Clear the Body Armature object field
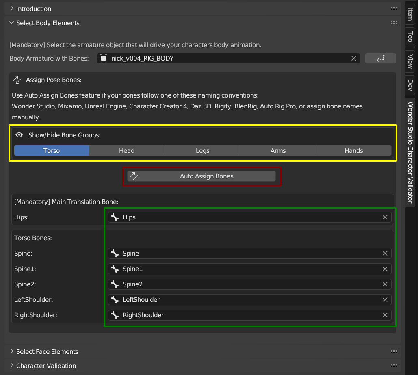 click(353, 59)
